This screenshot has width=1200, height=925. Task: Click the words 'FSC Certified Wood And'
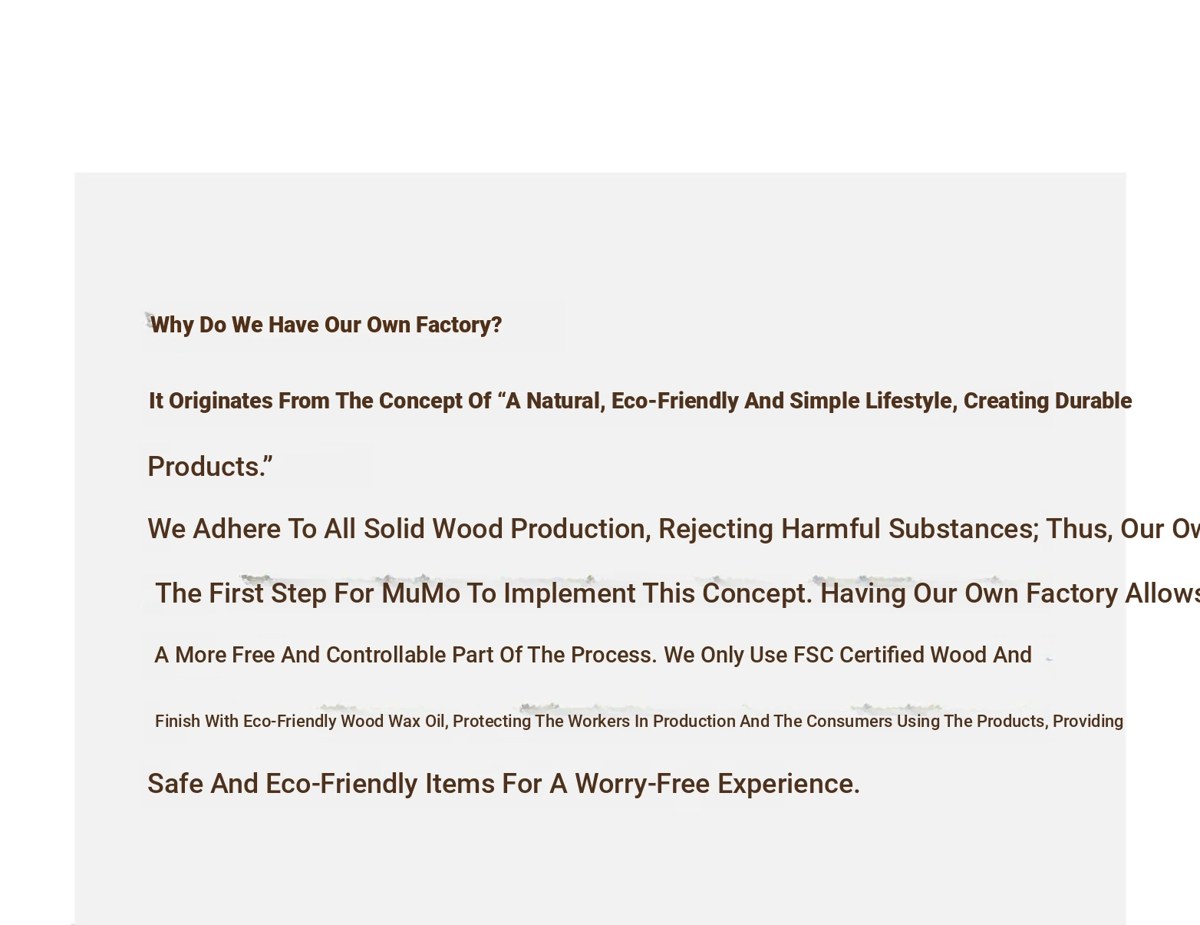(912, 655)
